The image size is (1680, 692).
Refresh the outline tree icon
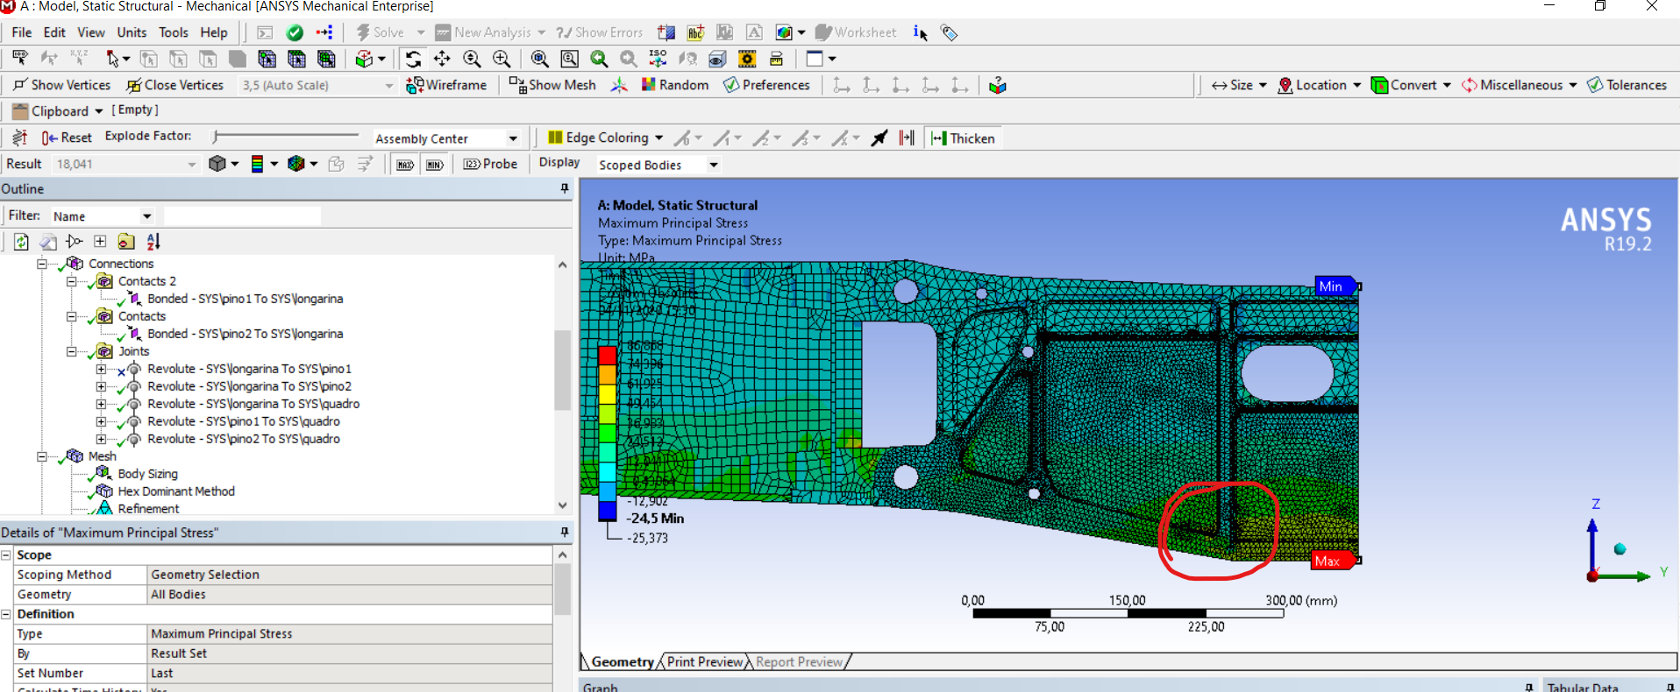21,242
